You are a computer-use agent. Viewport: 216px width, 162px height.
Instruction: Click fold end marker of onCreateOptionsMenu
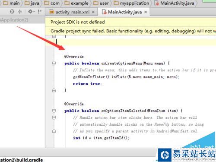[54, 90]
